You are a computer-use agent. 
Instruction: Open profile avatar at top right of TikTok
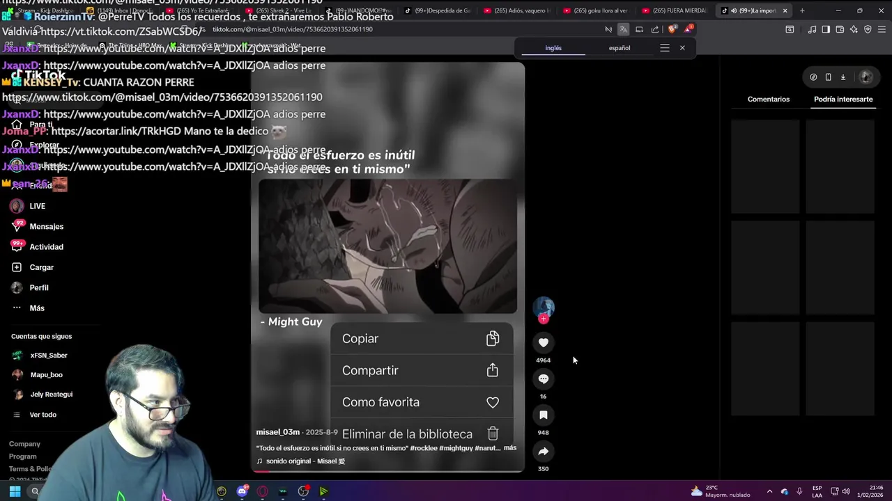pos(866,77)
